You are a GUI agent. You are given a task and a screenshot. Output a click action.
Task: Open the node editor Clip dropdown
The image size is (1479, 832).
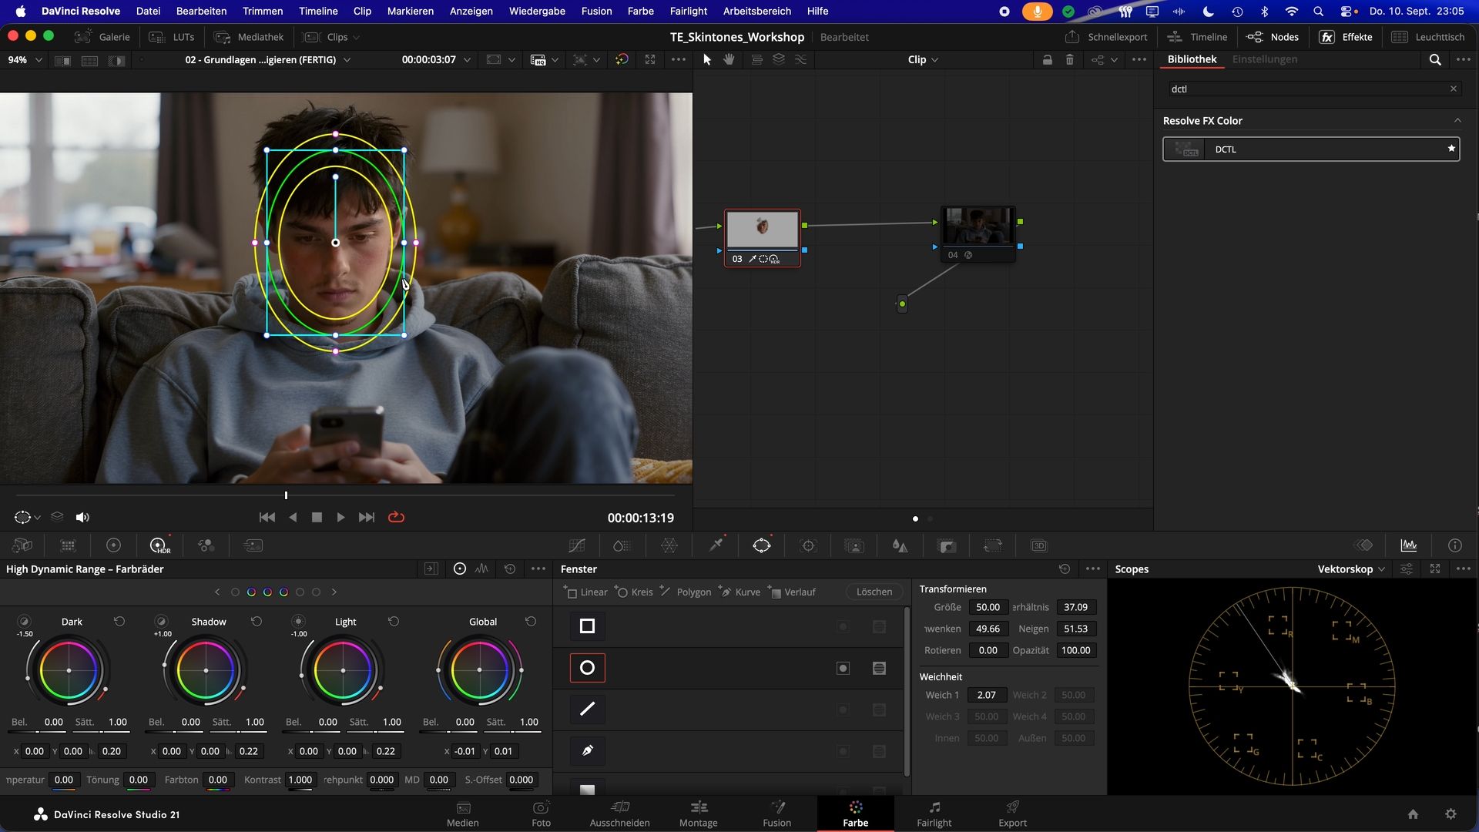point(923,60)
